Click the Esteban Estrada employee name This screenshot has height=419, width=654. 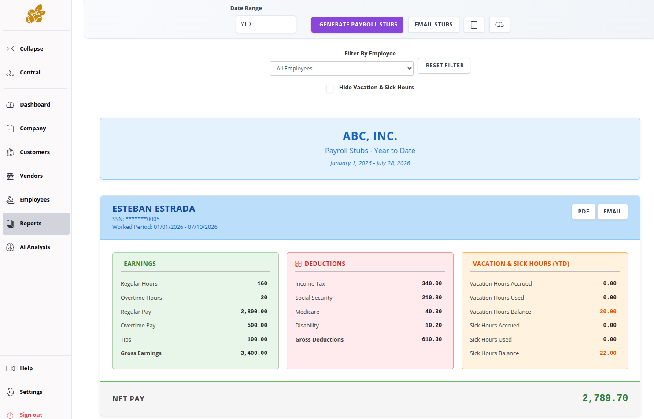(154, 209)
